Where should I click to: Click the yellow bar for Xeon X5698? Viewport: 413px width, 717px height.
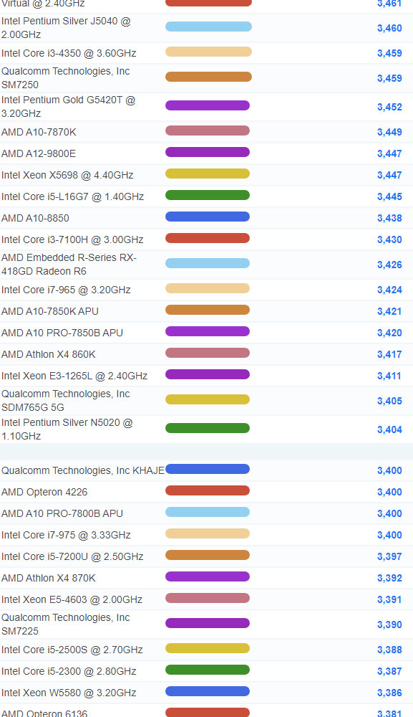point(208,174)
